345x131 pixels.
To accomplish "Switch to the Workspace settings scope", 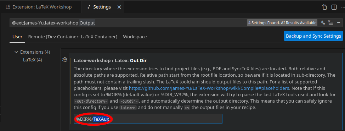I will coord(135,37).
